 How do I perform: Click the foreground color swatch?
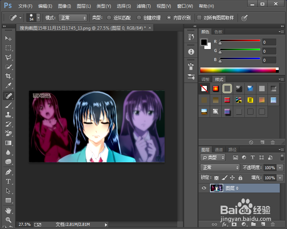(x=204, y=42)
